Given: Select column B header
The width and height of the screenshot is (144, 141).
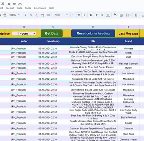Looking at the screenshot, I should coord(24,27).
